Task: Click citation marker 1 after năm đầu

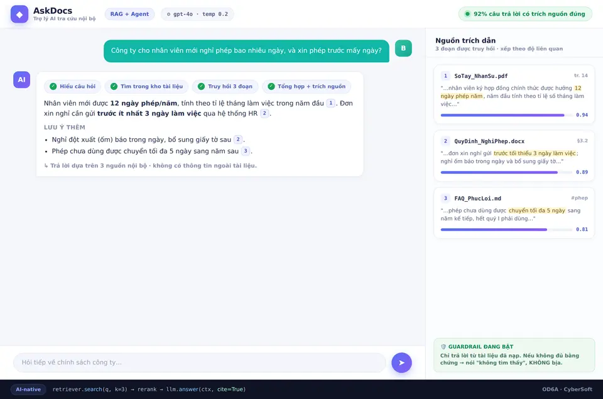Action: tap(330, 103)
